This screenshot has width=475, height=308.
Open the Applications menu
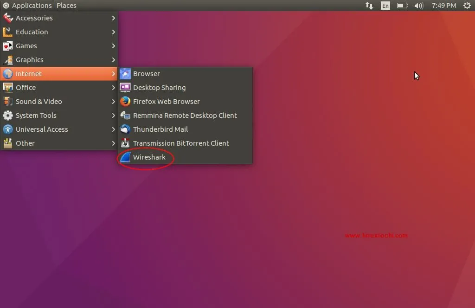[28, 5]
